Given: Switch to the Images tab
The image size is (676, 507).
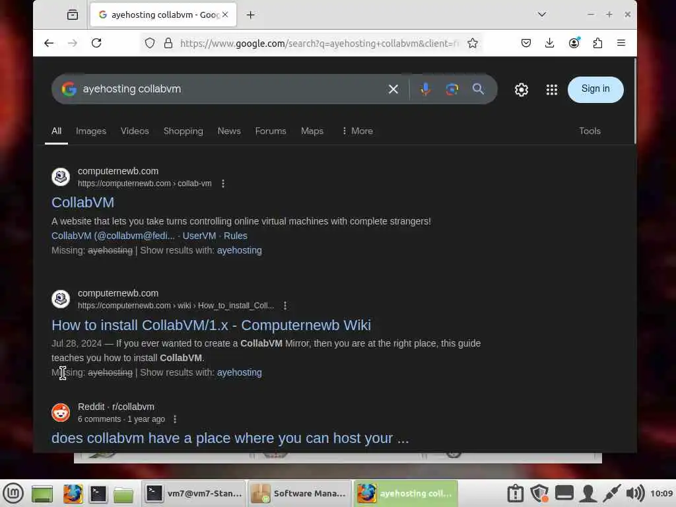Looking at the screenshot, I should point(91,131).
